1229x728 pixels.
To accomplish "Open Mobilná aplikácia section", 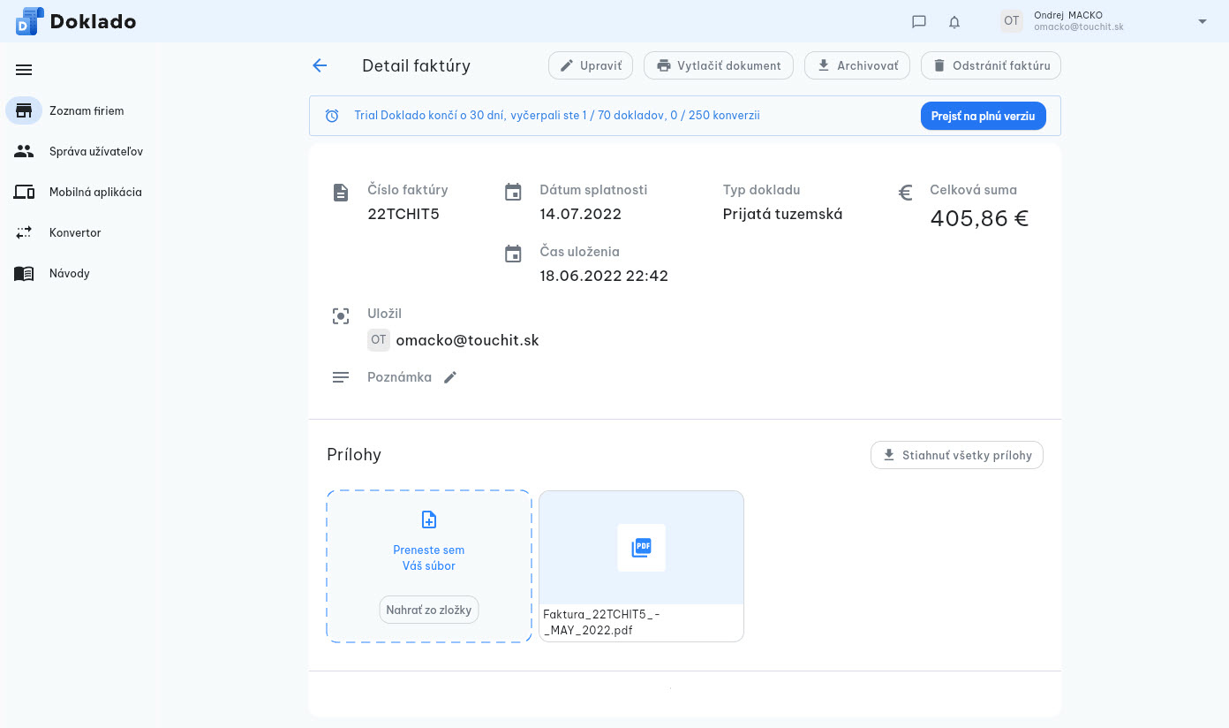I will [94, 193].
